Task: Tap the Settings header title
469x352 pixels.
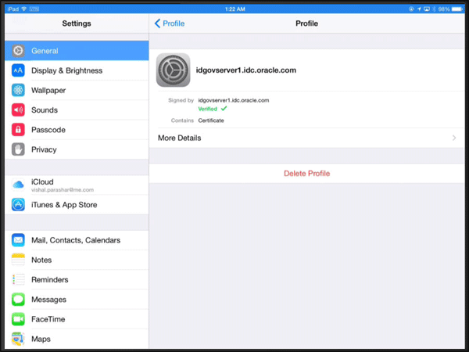Action: tap(77, 23)
